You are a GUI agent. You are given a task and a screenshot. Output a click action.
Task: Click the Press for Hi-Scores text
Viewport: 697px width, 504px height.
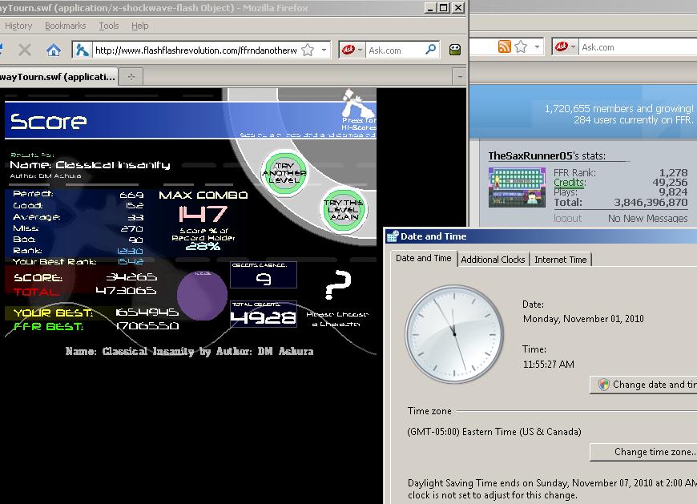coord(358,123)
